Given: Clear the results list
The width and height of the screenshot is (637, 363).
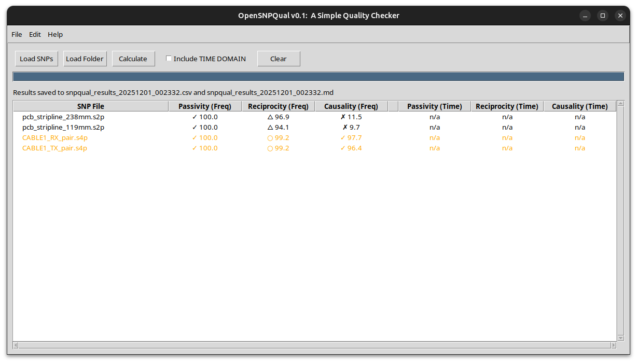Looking at the screenshot, I should [279, 59].
